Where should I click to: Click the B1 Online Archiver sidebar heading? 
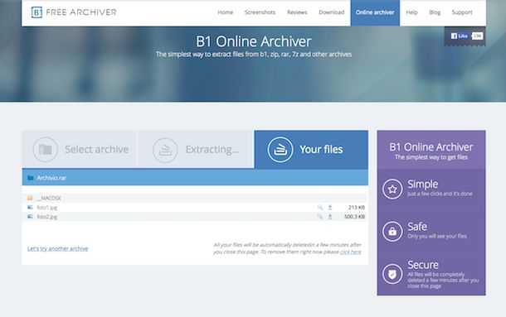pos(431,146)
